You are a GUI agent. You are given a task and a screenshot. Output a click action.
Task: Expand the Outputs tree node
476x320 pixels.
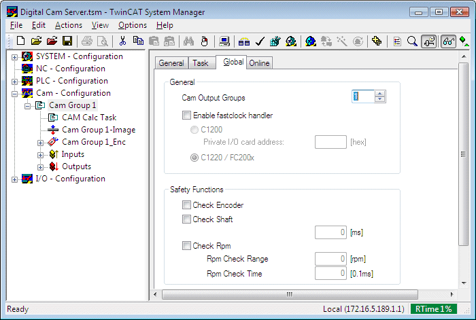point(40,167)
